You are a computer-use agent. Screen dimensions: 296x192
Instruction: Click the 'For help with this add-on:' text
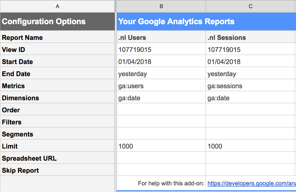click(171, 183)
